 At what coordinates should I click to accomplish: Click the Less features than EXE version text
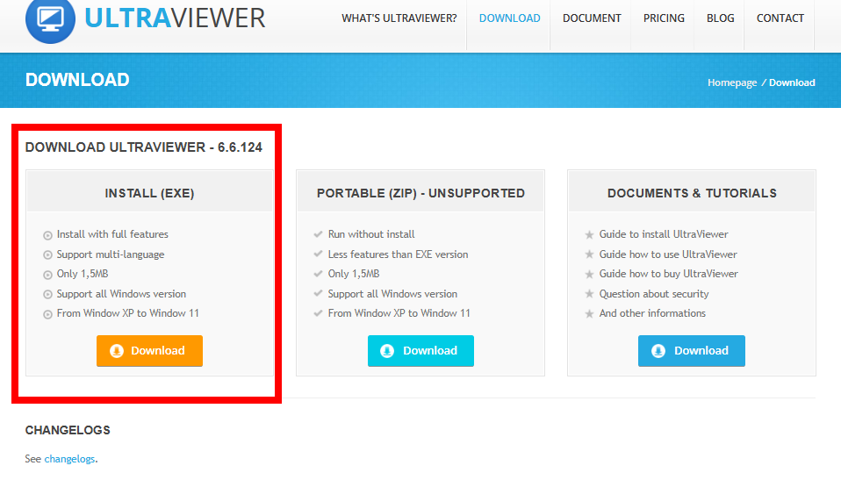click(398, 254)
